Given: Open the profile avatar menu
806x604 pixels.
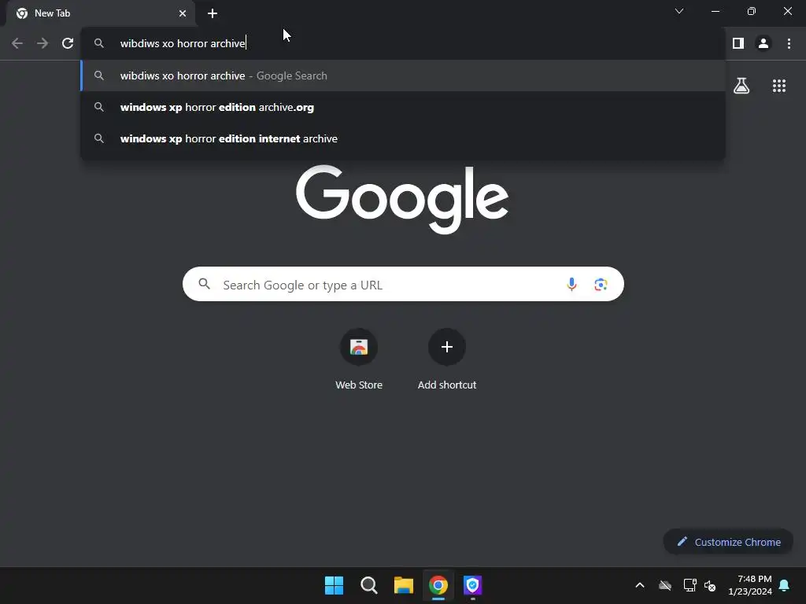Looking at the screenshot, I should coord(763,43).
